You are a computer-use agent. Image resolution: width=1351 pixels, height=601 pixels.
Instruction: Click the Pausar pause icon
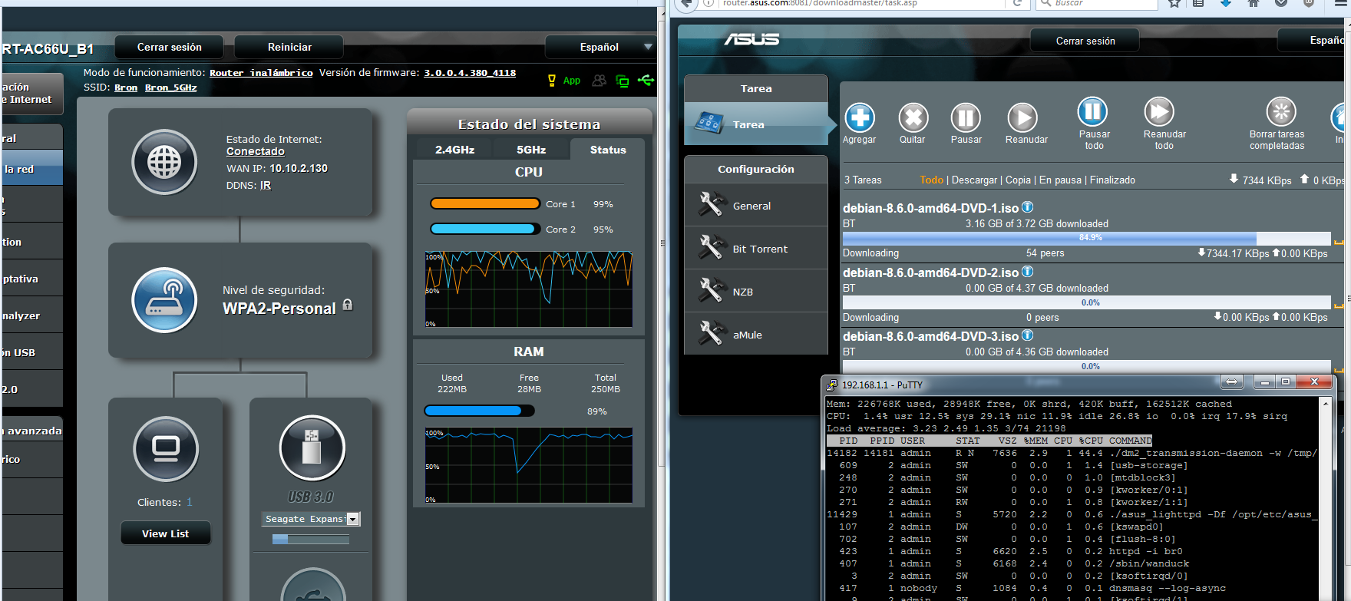(966, 117)
